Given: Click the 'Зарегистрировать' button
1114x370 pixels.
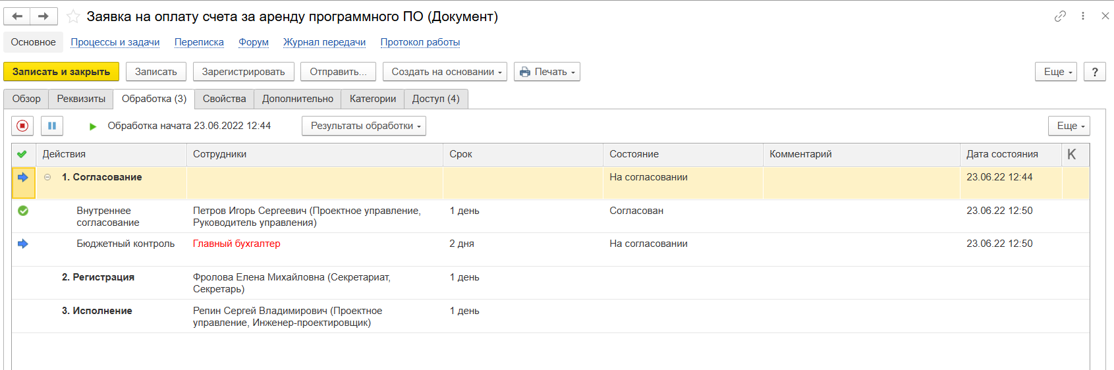Looking at the screenshot, I should pyautogui.click(x=243, y=72).
